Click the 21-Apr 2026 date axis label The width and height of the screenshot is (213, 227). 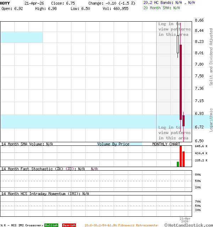pyautogui.click(x=185, y=220)
